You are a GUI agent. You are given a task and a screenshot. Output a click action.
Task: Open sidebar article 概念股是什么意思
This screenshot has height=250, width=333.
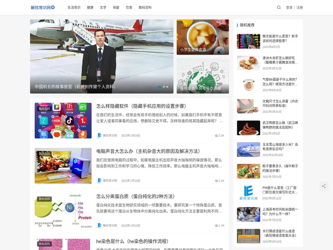pos(280,38)
